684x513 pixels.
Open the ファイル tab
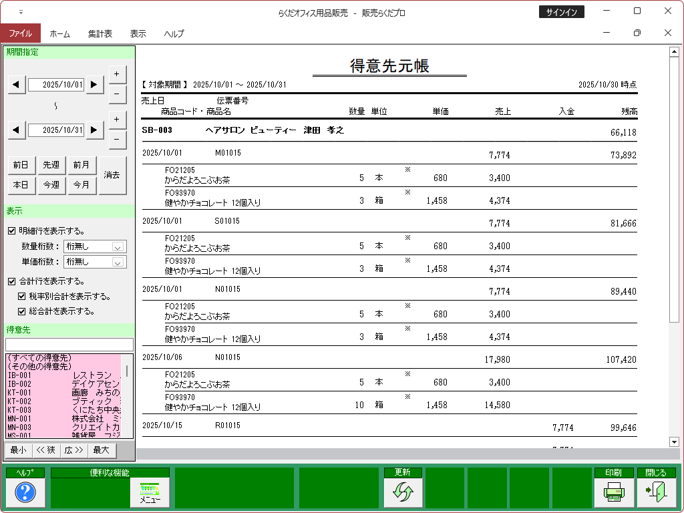20,33
